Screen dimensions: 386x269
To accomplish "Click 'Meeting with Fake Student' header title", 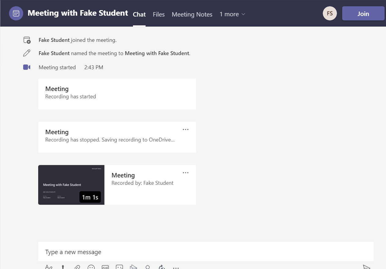I will (x=78, y=13).
